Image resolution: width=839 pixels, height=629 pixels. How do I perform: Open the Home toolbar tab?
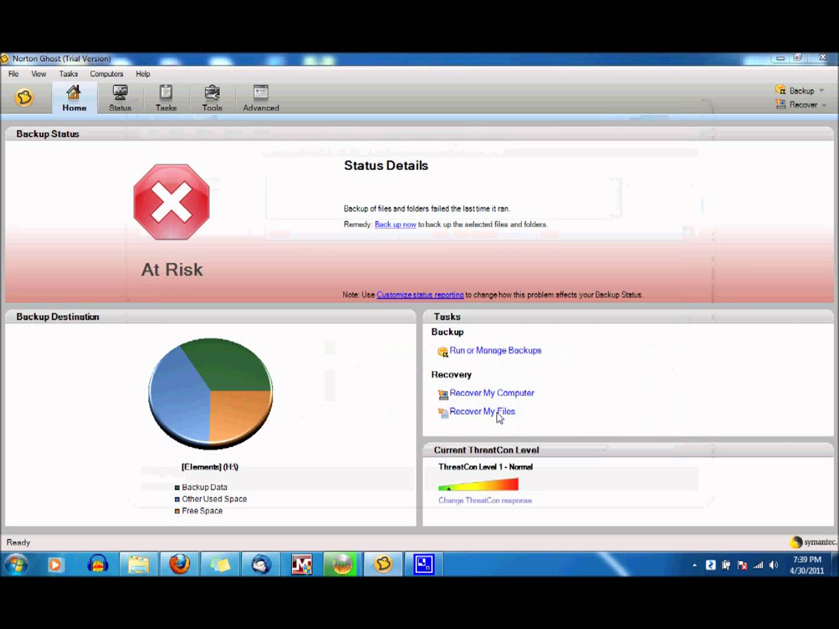pyautogui.click(x=74, y=98)
